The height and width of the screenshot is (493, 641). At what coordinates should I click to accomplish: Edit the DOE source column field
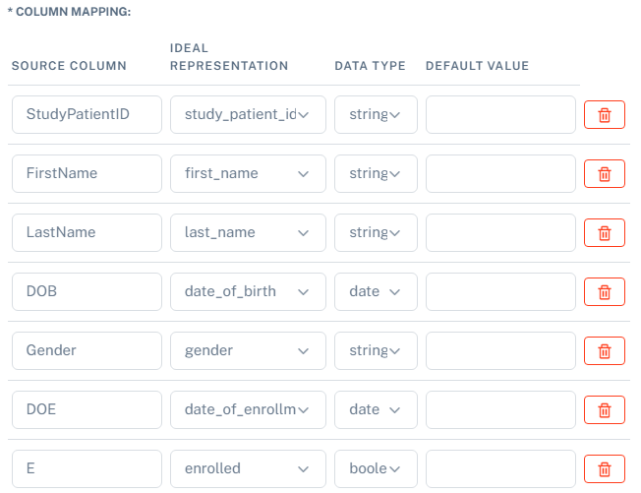point(87,409)
